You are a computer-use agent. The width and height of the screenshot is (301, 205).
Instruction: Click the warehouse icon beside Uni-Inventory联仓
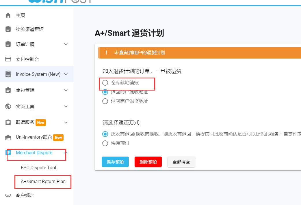[x=8, y=137]
